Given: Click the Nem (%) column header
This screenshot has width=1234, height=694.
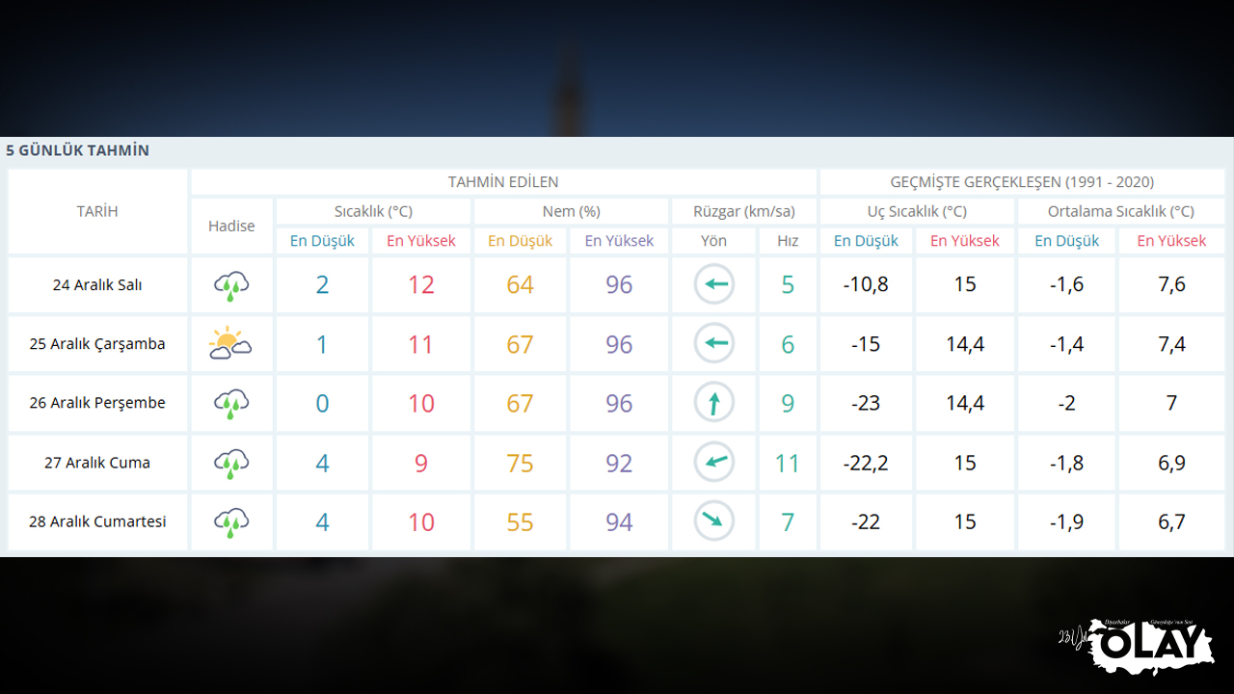Looking at the screenshot, I should [x=571, y=211].
